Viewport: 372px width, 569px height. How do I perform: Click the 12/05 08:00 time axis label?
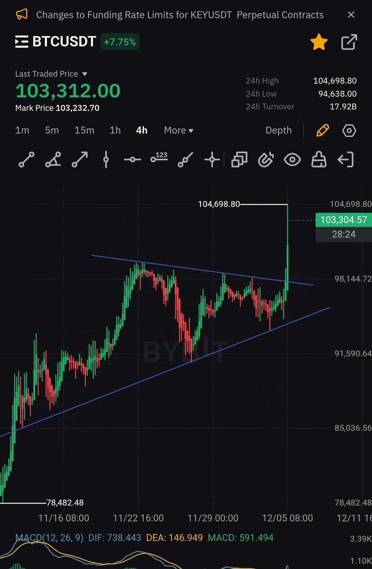[287, 518]
